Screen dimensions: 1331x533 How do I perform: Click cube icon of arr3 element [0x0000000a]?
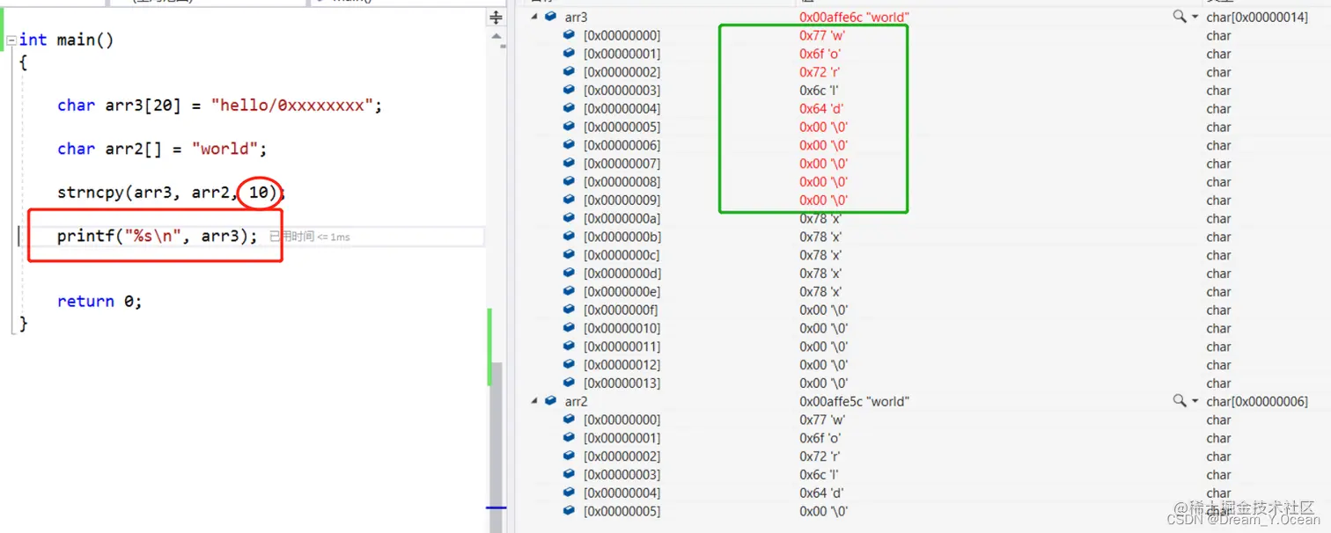pyautogui.click(x=570, y=218)
